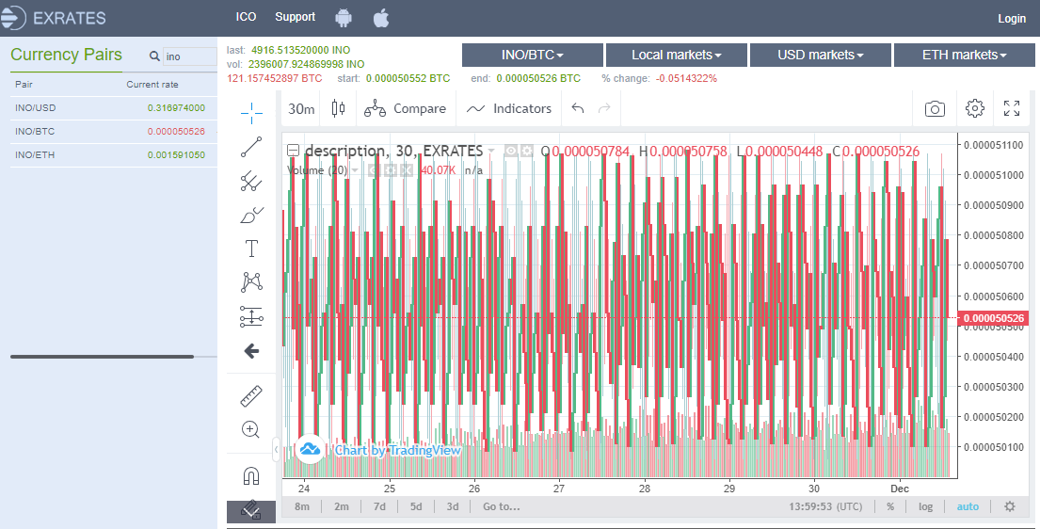The width and height of the screenshot is (1040, 529).
Task: Open the USD markets dropdown
Action: 821,56
